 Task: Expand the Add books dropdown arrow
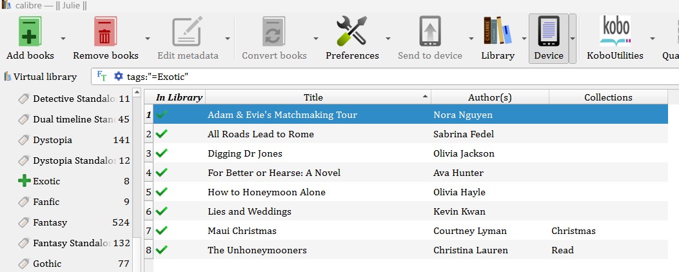[63, 39]
